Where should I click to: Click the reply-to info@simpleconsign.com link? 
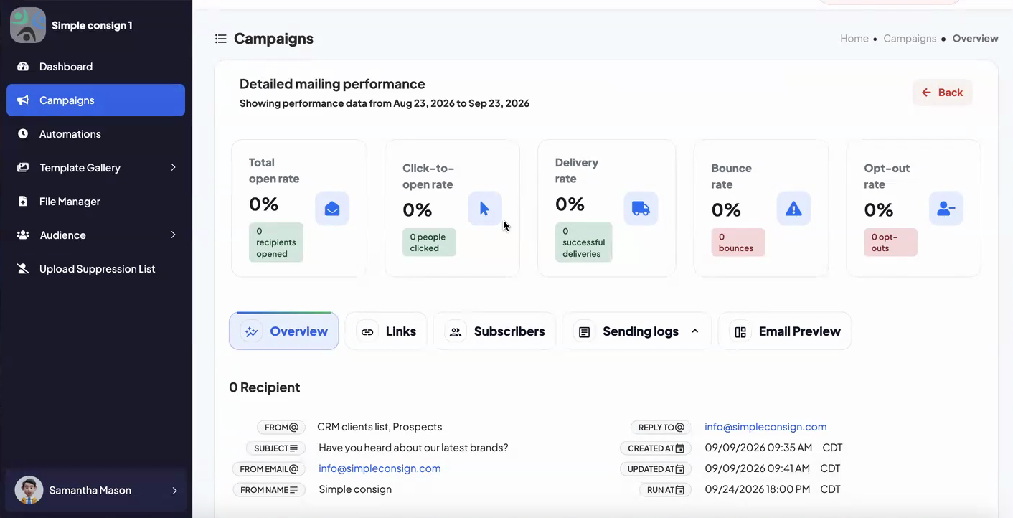tap(765, 427)
